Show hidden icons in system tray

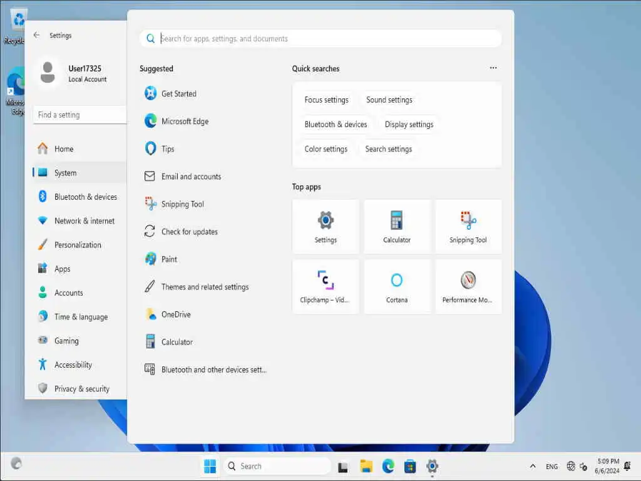pos(533,466)
